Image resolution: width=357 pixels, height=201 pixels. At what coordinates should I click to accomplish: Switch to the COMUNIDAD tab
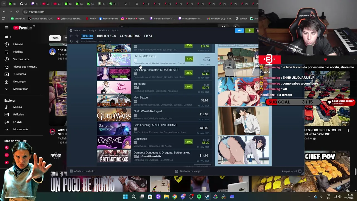[x=130, y=36]
